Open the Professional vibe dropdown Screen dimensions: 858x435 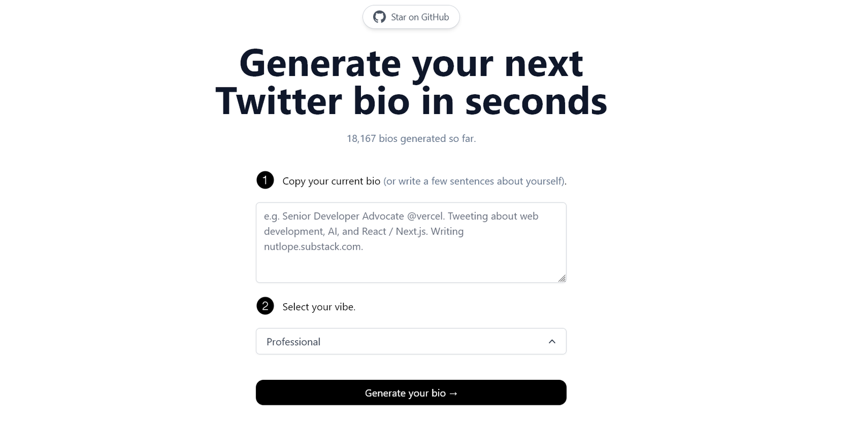tap(411, 341)
